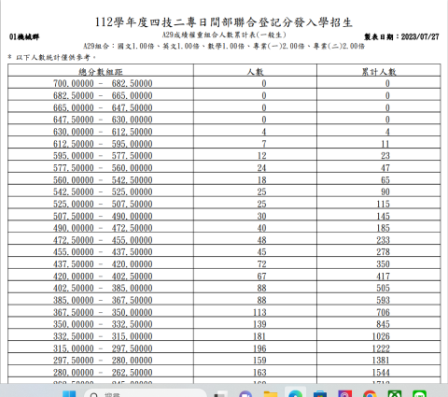Select range 297.50000 - 280.00000

[x=103, y=361]
